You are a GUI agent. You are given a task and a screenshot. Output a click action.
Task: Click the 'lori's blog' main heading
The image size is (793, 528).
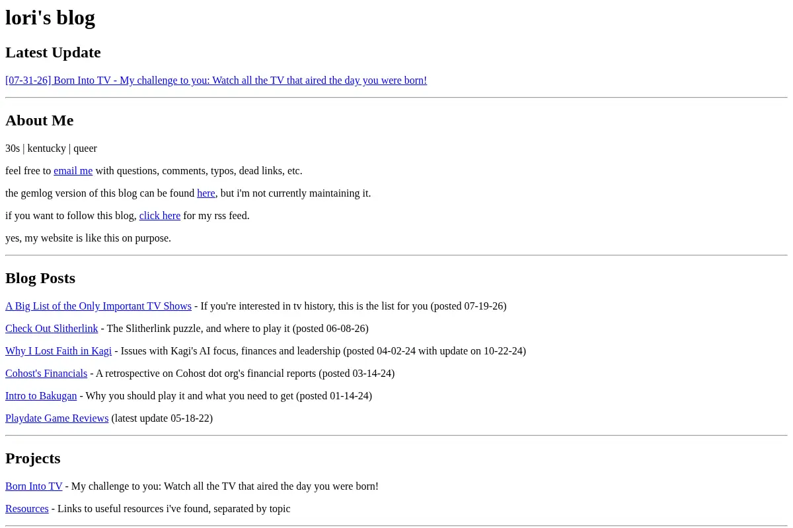coord(50,17)
